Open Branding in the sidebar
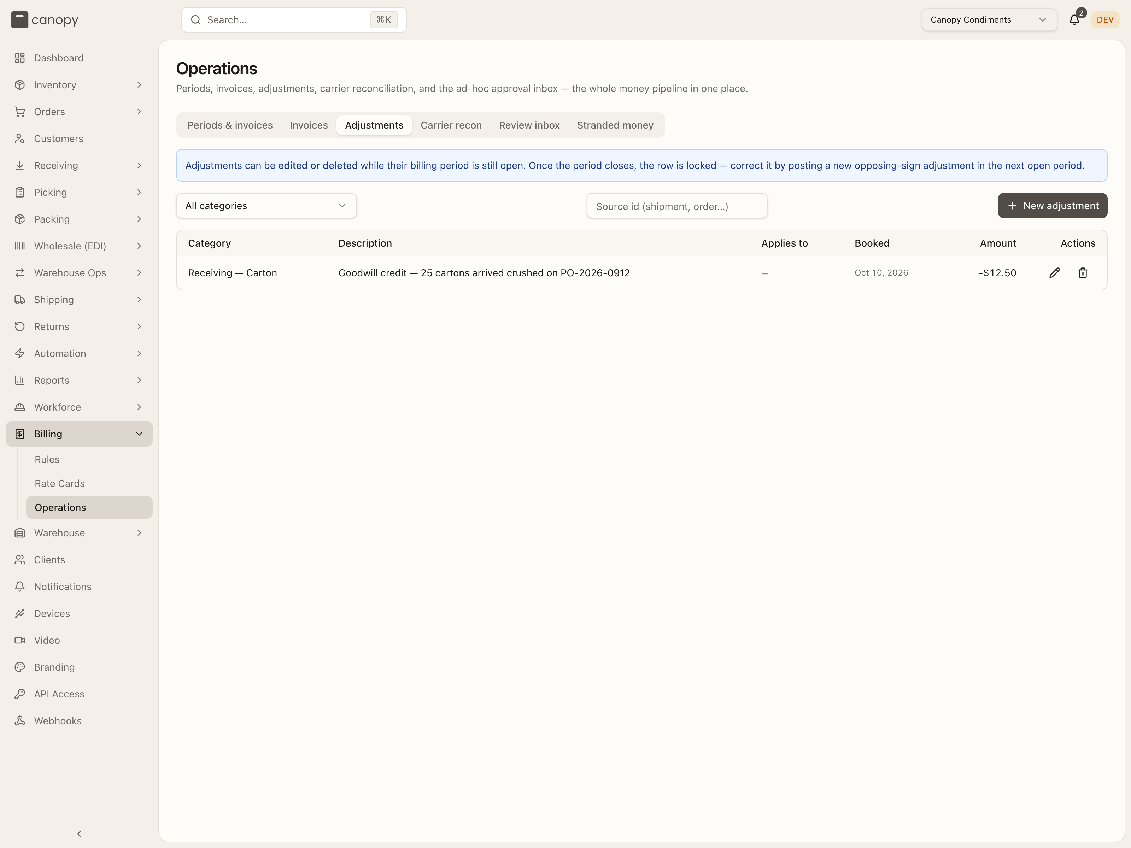The height and width of the screenshot is (848, 1131). (x=79, y=667)
